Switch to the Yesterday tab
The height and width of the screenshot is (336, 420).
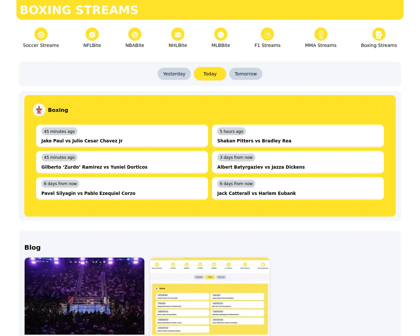(174, 74)
